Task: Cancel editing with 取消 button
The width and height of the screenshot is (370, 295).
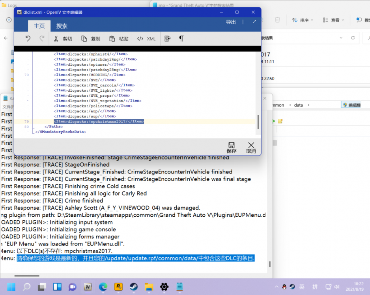Action: pyautogui.click(x=251, y=148)
